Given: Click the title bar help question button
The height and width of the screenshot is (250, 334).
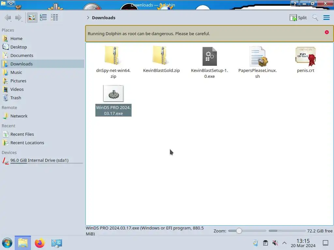Looking at the screenshot, I should coord(295,3).
